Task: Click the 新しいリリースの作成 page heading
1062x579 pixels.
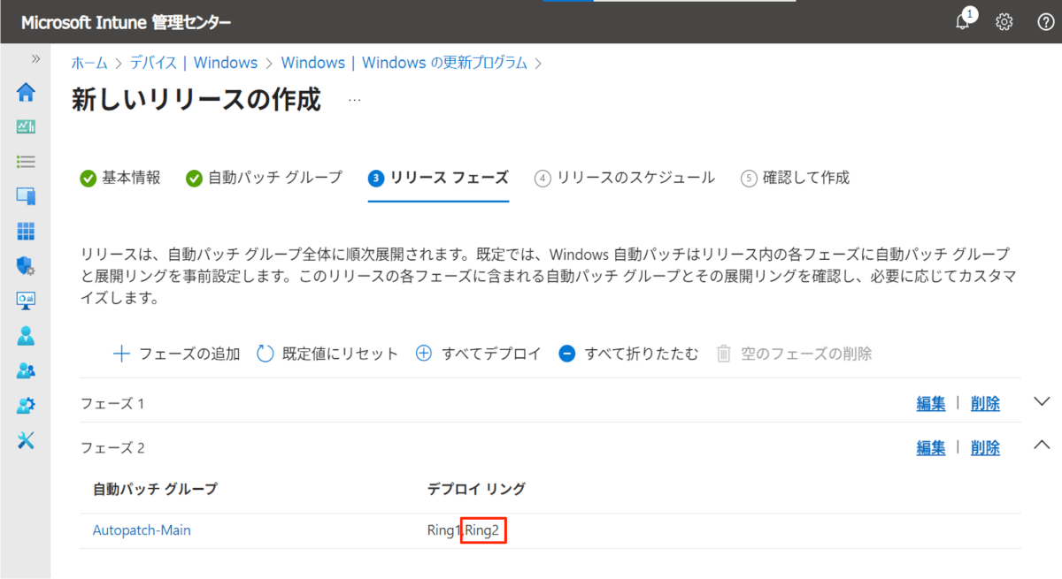Action: click(x=196, y=100)
